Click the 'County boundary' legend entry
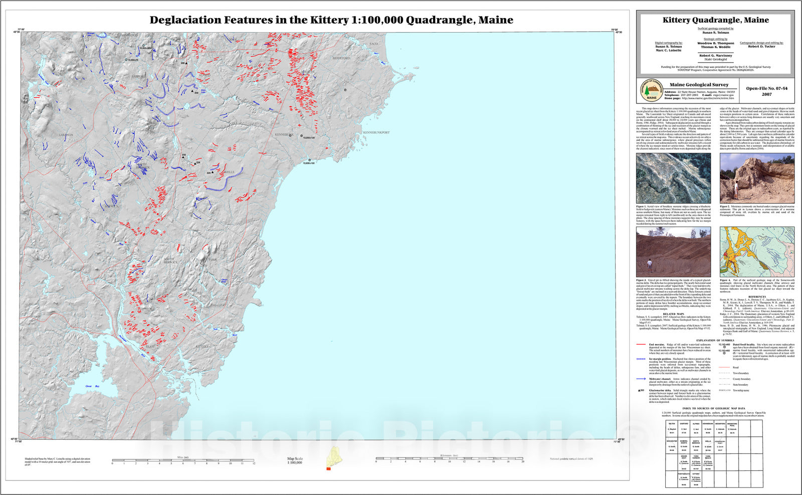Screen dimensions: 802x495 (x=742, y=379)
